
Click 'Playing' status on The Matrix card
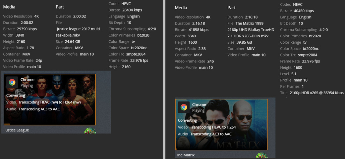click(x=198, y=110)
